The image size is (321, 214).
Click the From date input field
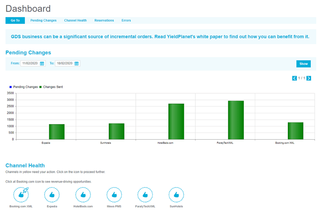pyautogui.click(x=30, y=63)
